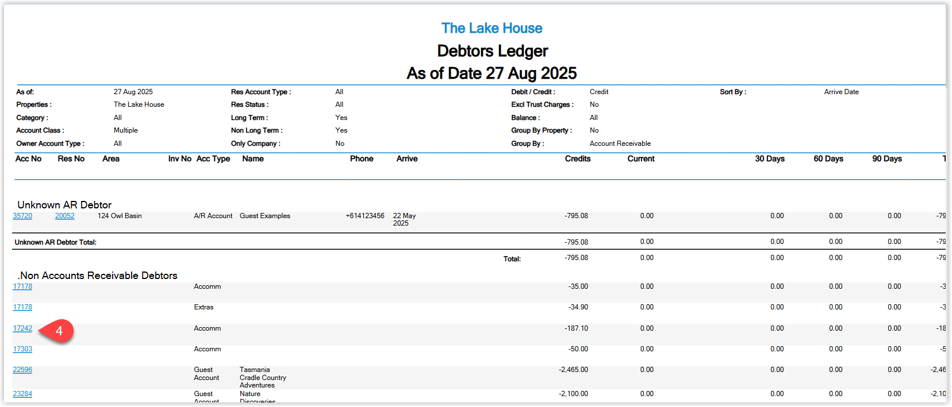This screenshot has height=407, width=952.
Task: Click the Account Class value Multiple
Action: click(126, 130)
